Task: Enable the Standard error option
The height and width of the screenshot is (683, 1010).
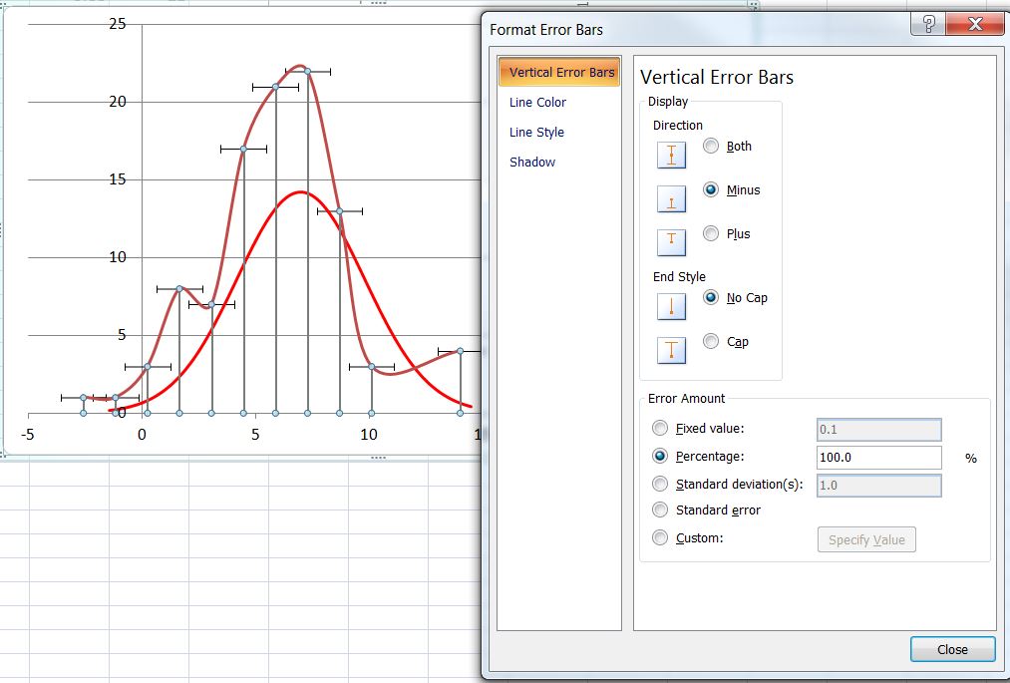Action: point(659,510)
